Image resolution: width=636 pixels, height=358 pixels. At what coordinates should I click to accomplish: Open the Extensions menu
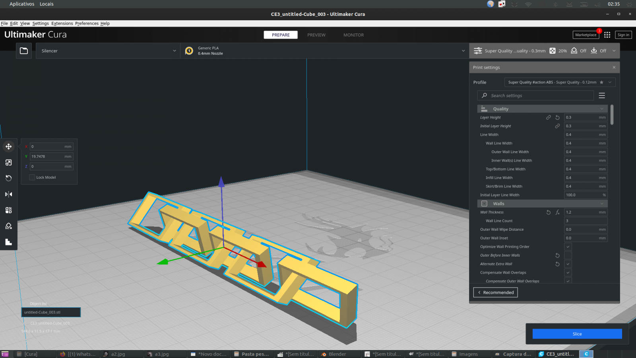point(62,23)
